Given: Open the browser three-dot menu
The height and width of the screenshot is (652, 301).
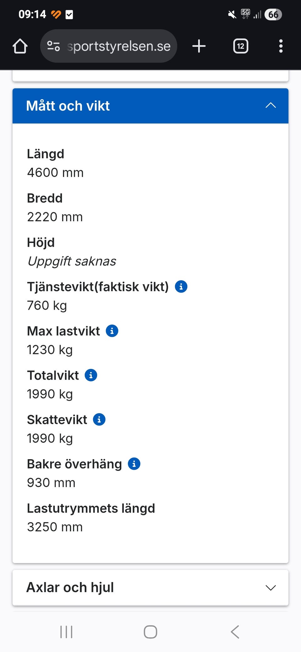Looking at the screenshot, I should tap(281, 46).
